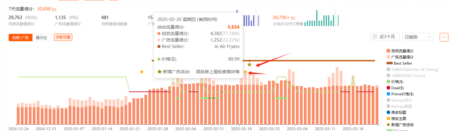Click tooltip price value 89.99
The height and width of the screenshot is (136, 449).
click(234, 59)
